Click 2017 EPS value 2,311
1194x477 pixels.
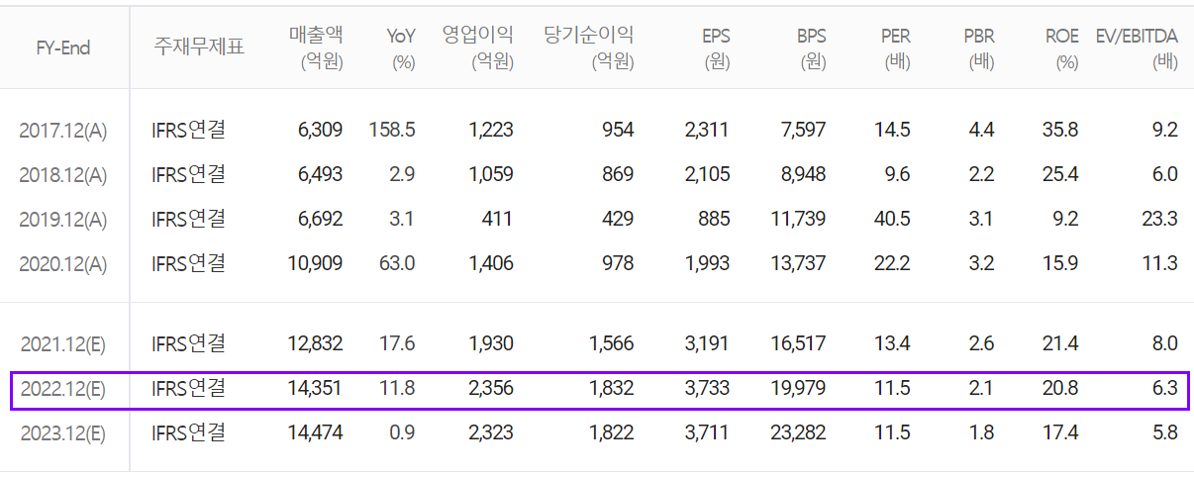(x=707, y=130)
